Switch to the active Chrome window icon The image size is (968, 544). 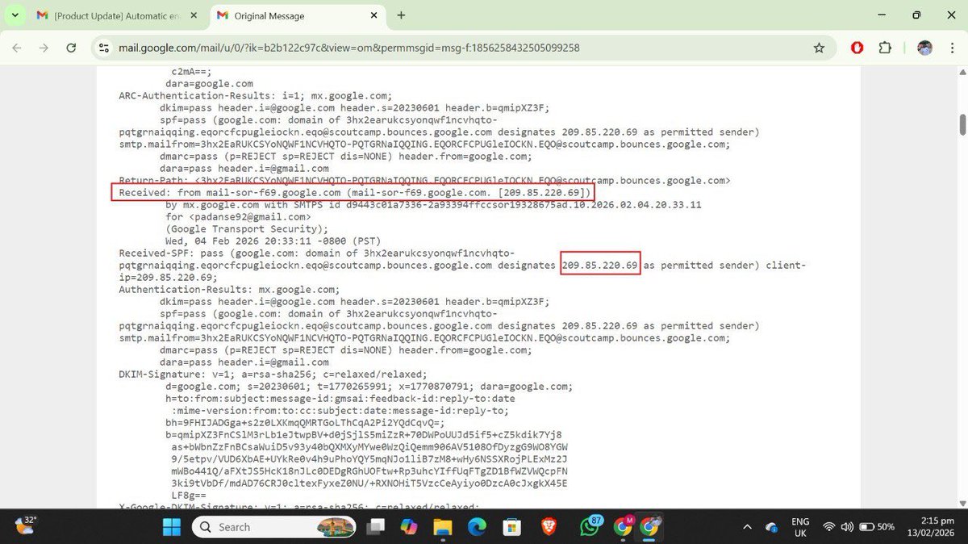649,527
